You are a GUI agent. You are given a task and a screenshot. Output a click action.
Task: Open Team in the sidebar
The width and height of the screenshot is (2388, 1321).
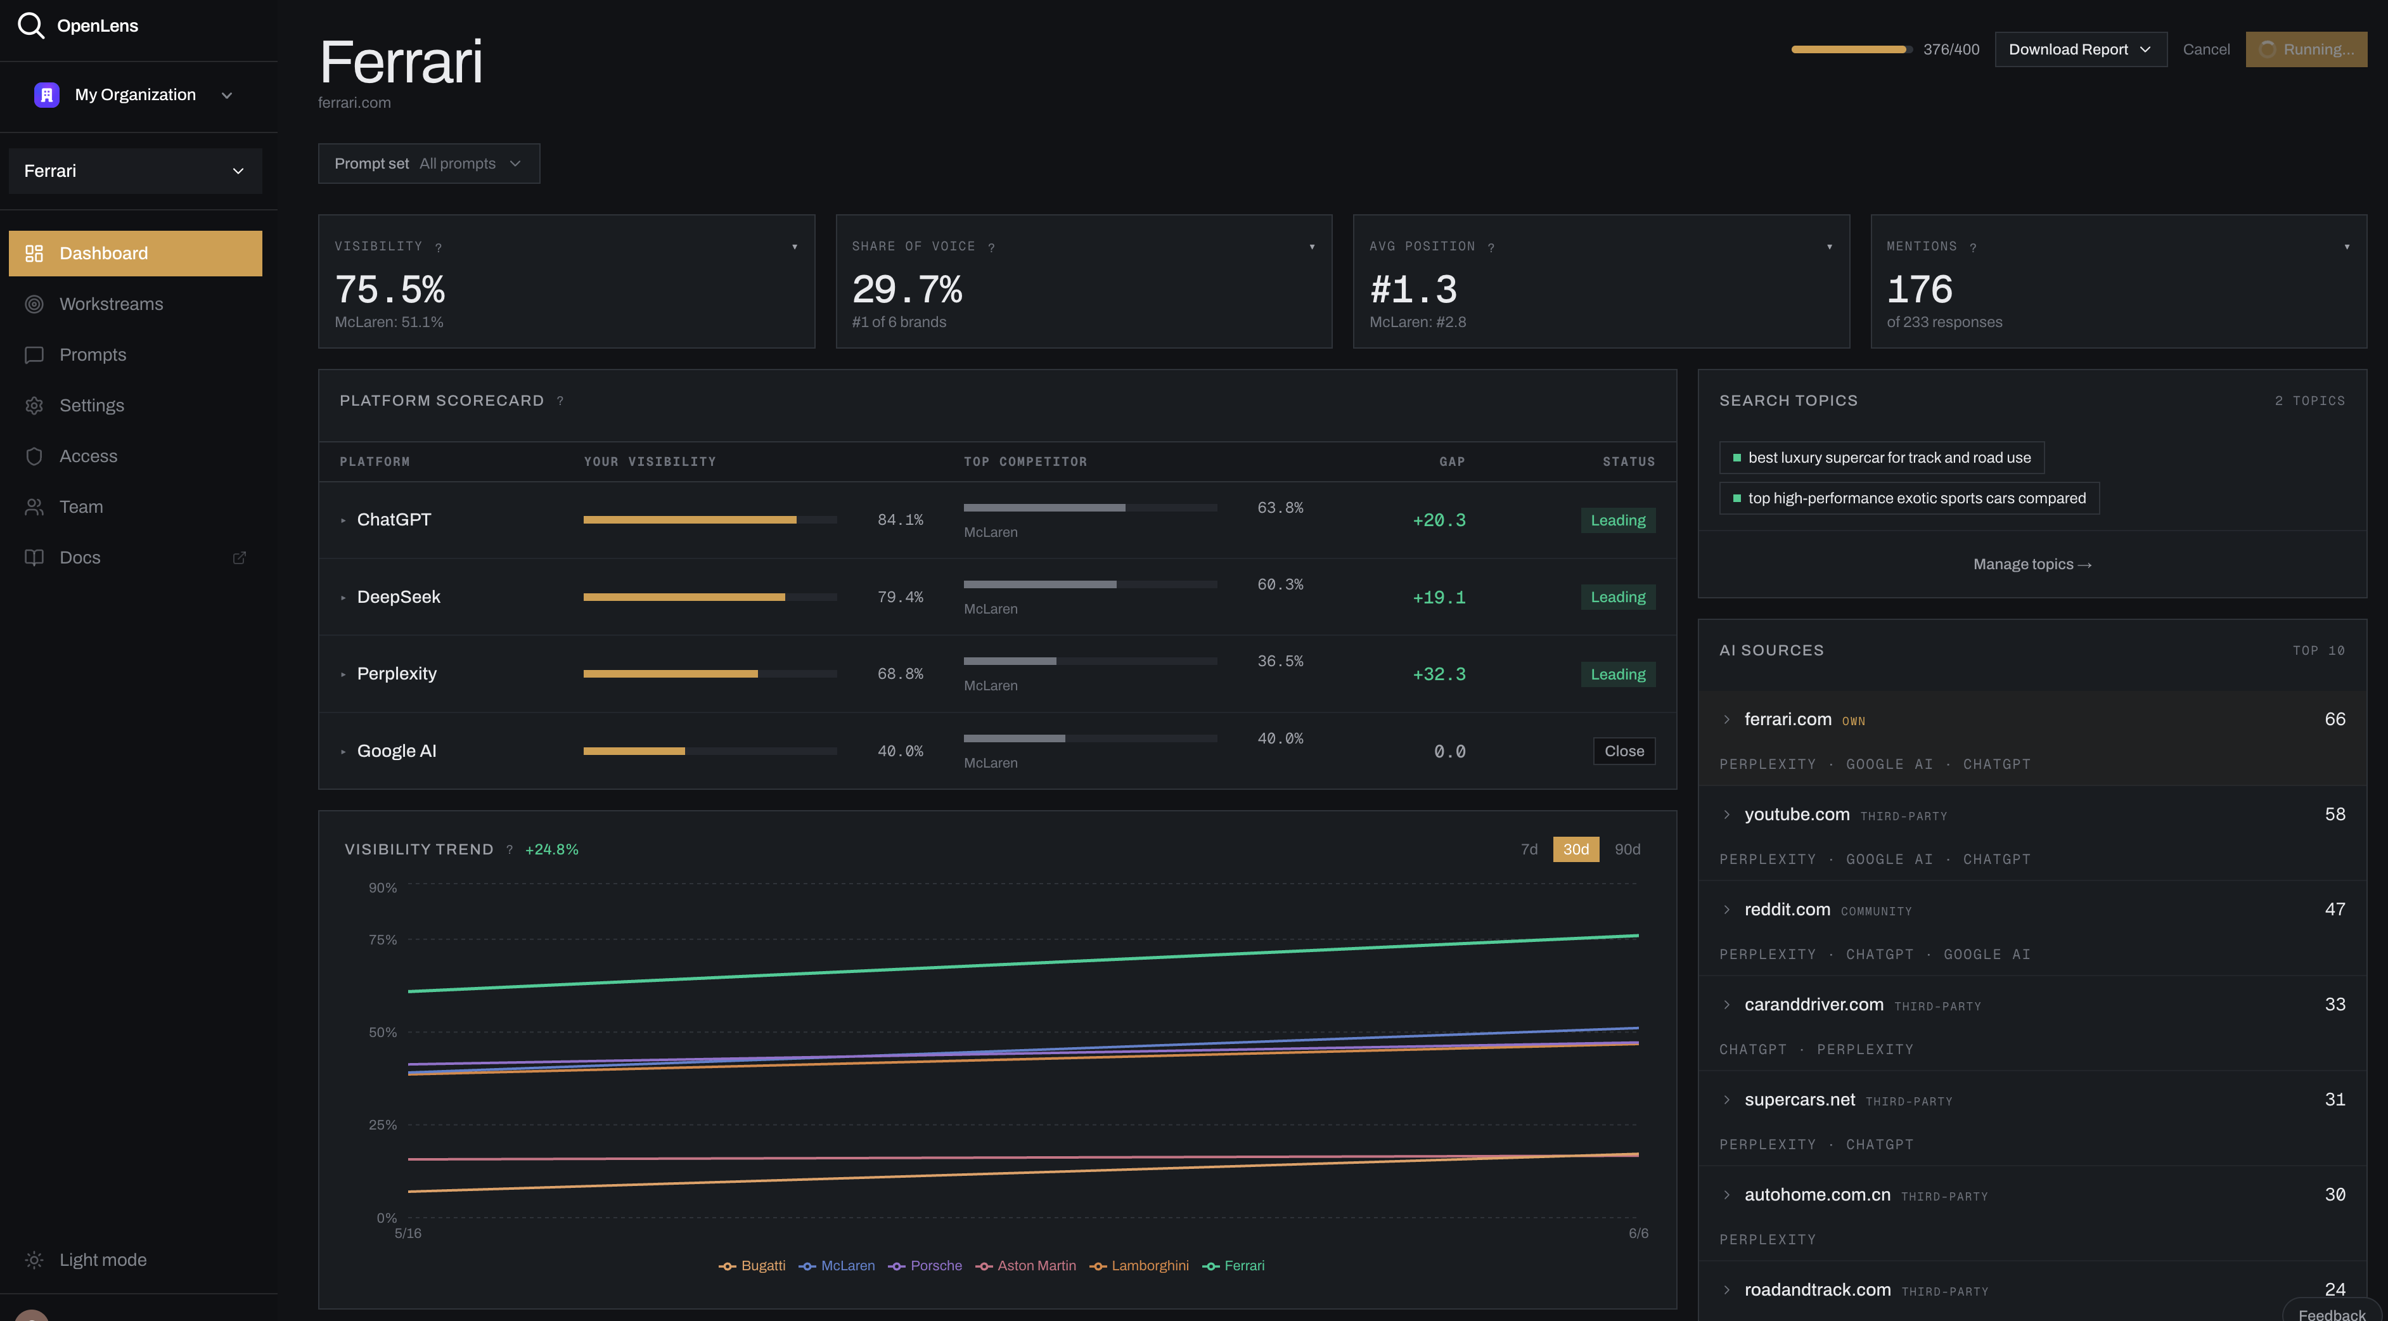pyautogui.click(x=136, y=507)
